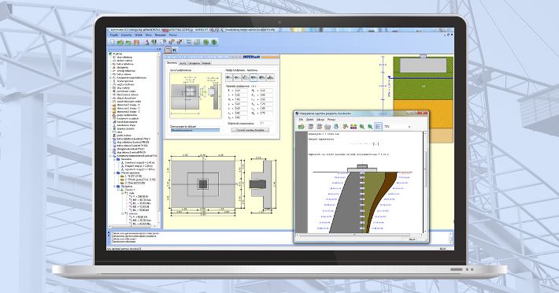Click the multicolor palette icon in report viewer toolbar
Viewport: 559px width, 293px height.
[x=354, y=127]
